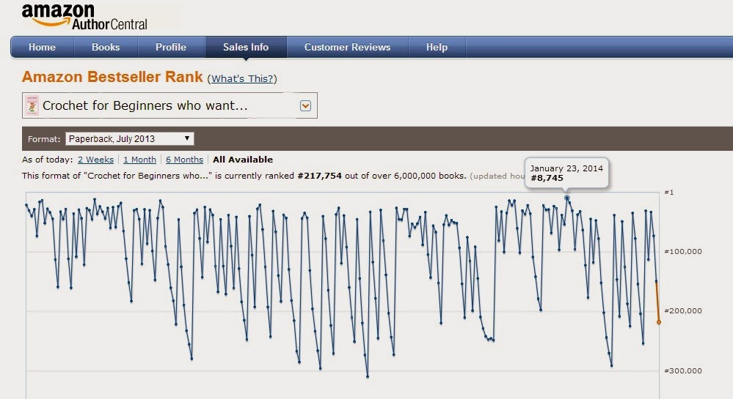Click the What's This? link
Viewport: 733px width, 399px height.
pyautogui.click(x=242, y=78)
